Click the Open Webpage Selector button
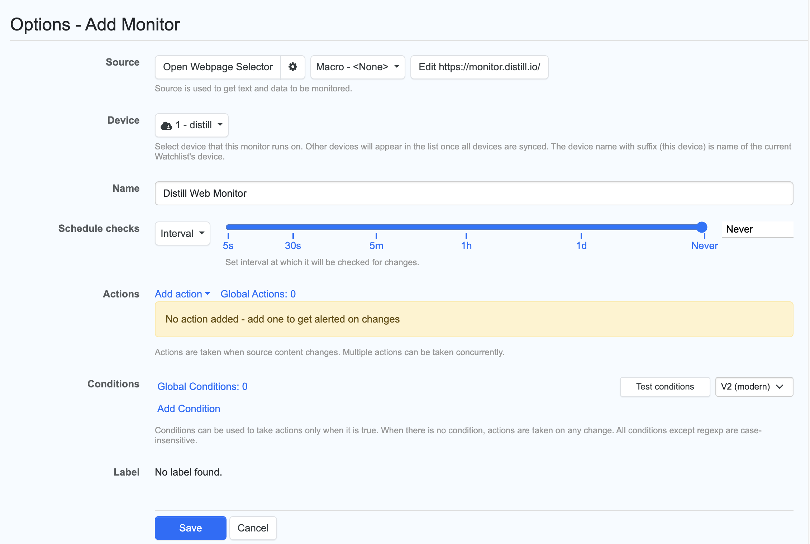This screenshot has height=544, width=810. click(x=217, y=67)
